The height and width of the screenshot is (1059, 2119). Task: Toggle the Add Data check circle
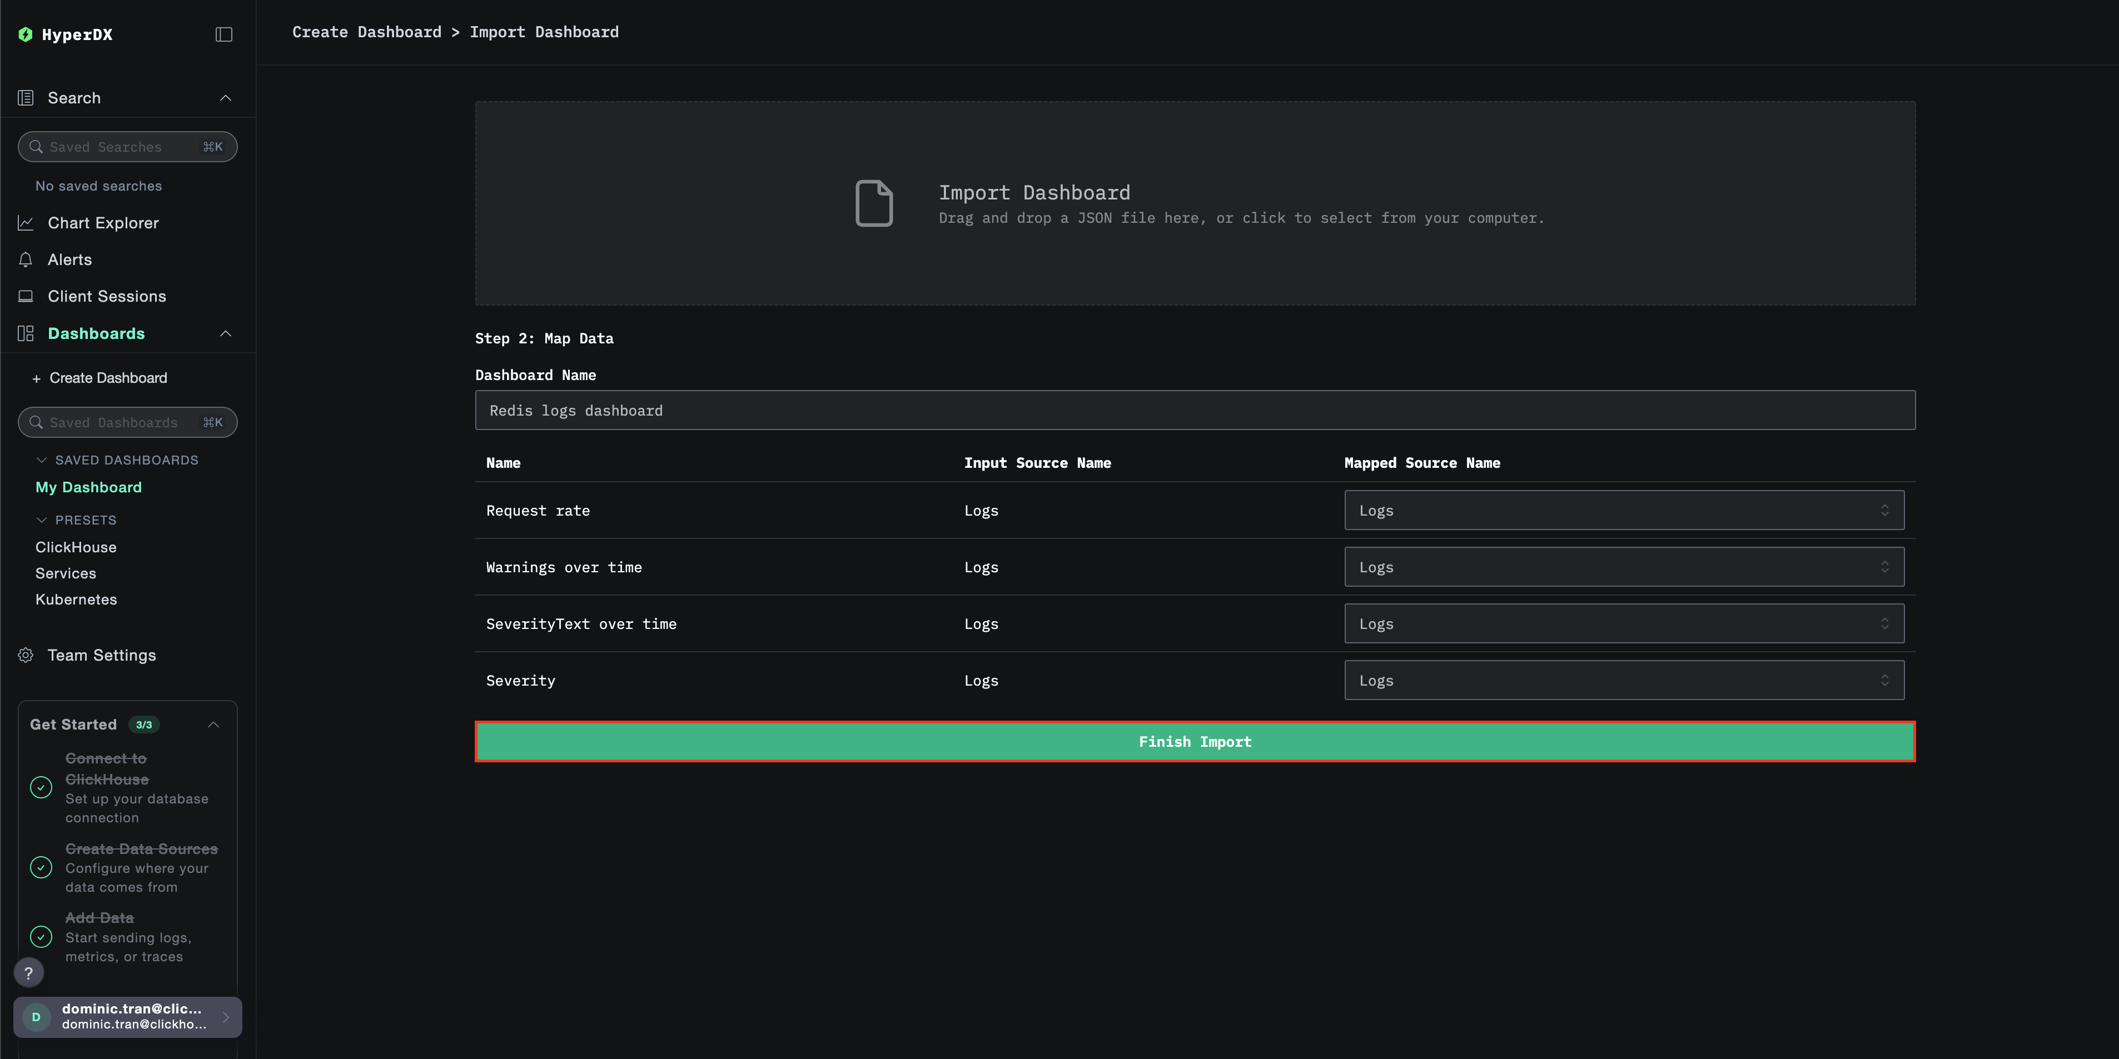[41, 937]
